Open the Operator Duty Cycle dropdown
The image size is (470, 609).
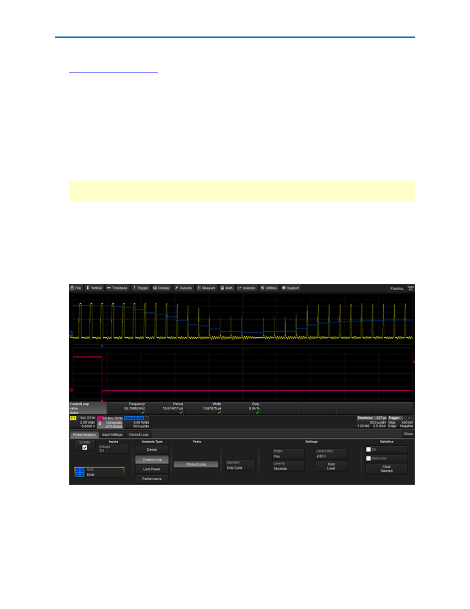(240, 465)
